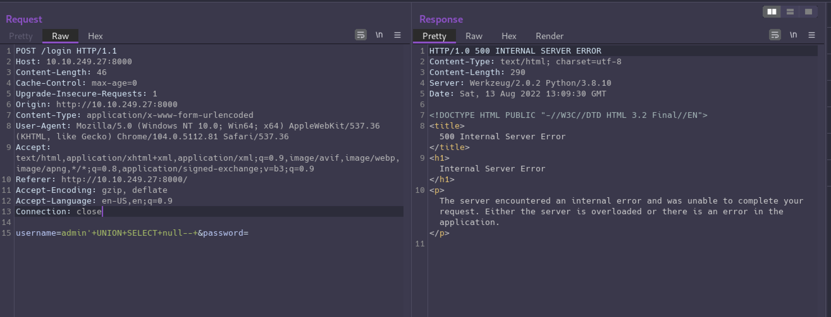
Task: Open the Response panel options menu
Action: point(812,35)
